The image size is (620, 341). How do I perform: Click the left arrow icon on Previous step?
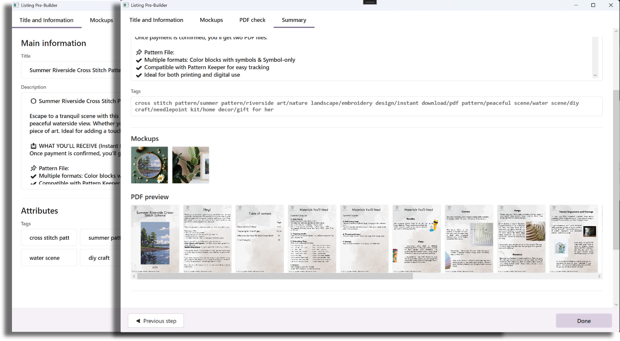pos(138,321)
